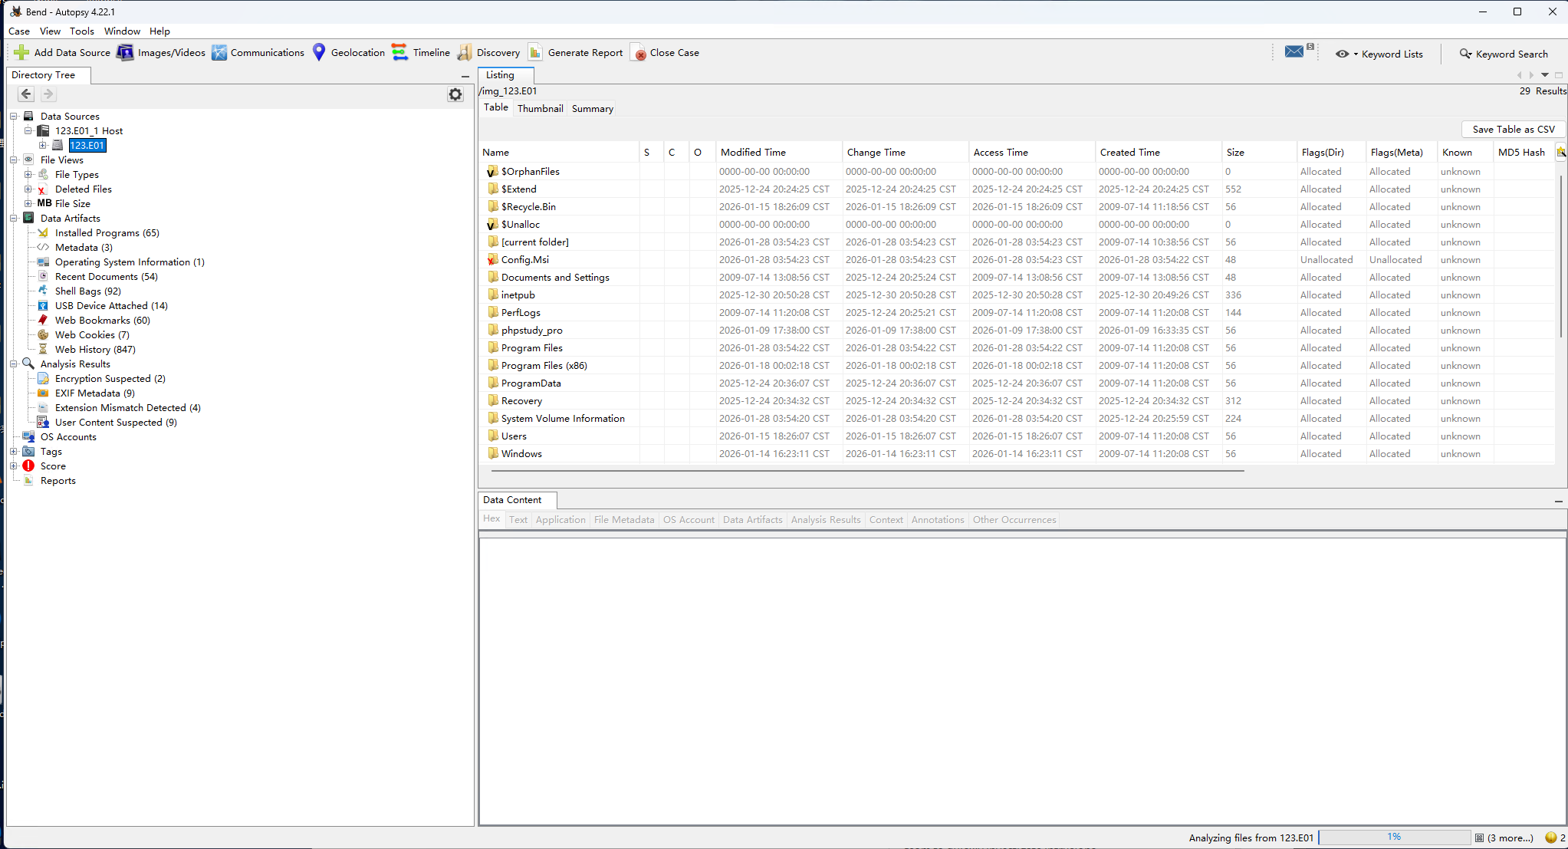Collapse the Data Artifacts tree node

coord(14,219)
